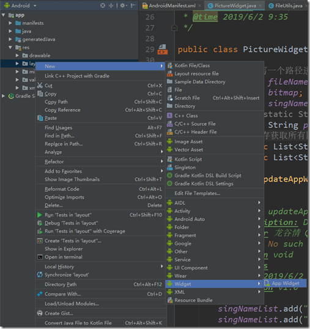Select the drawable folder in tree

click(40, 56)
